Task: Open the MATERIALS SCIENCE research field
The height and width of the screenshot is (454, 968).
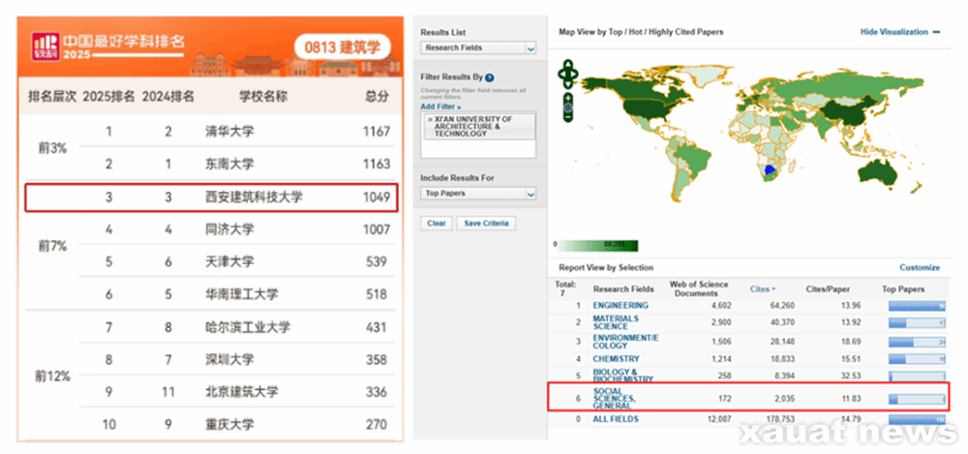Action: [x=616, y=322]
